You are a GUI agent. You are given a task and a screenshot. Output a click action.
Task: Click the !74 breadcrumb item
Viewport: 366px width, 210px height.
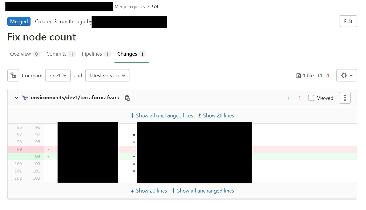tap(155, 7)
